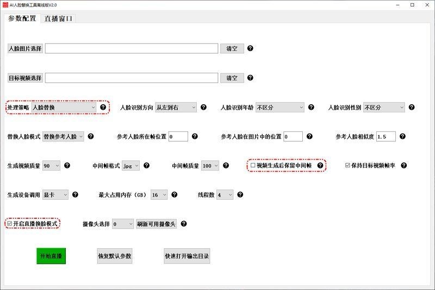Open help for 人脸图片选择 row
This screenshot has width=435, height=290.
click(250, 48)
